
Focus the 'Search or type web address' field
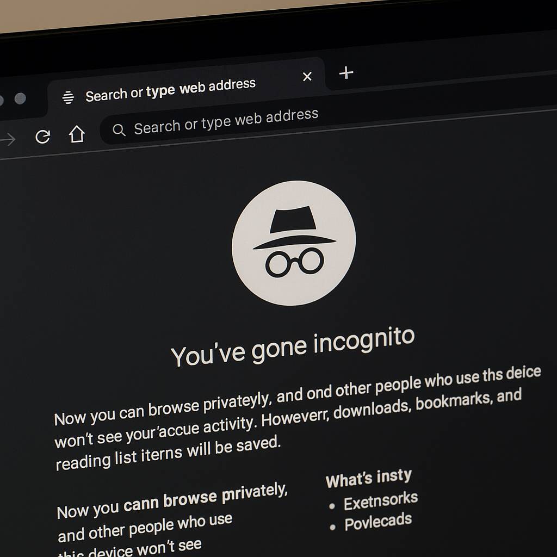point(226,121)
